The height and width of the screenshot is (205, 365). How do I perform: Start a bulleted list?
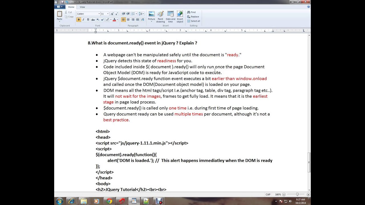click(133, 14)
